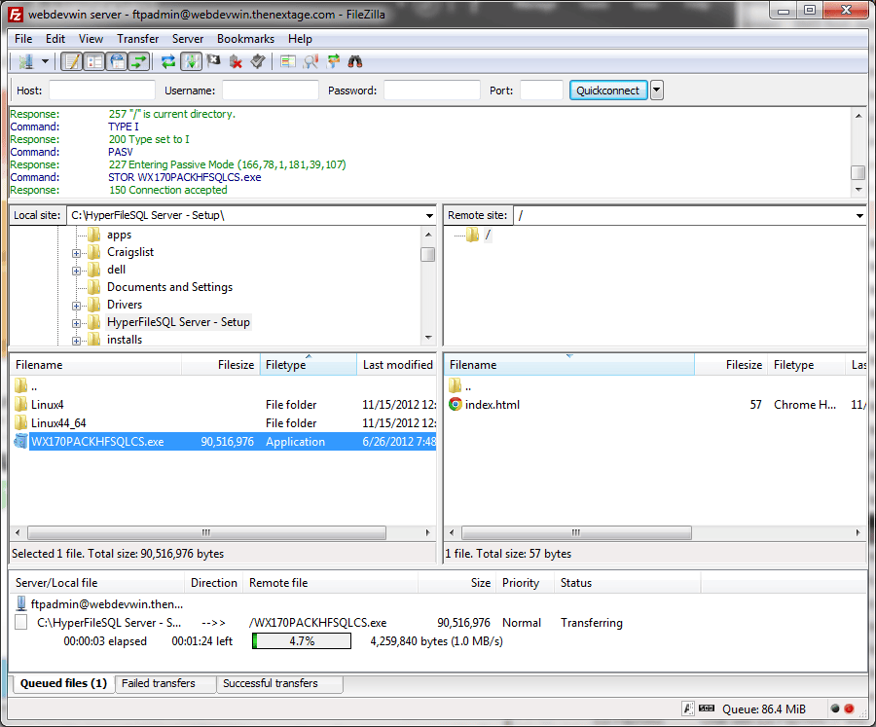Toggle local directory tree display

pyautogui.click(x=93, y=61)
